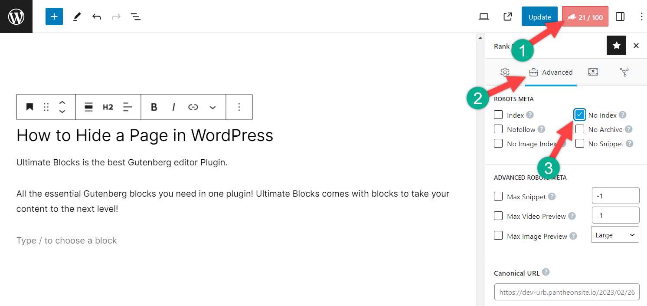
Task: Show help for No Snippet option
Action: 630,144
